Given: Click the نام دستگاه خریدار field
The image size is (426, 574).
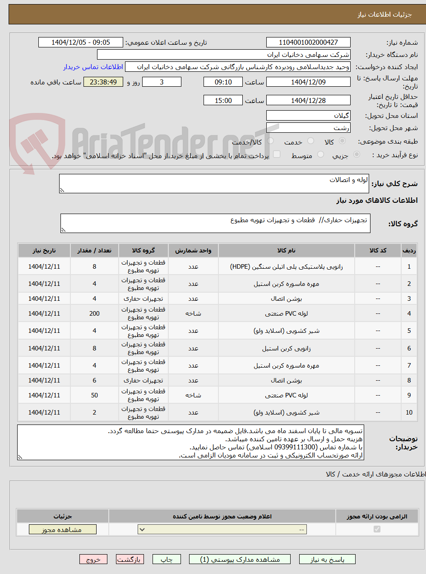Looking at the screenshot, I should coord(224,55).
